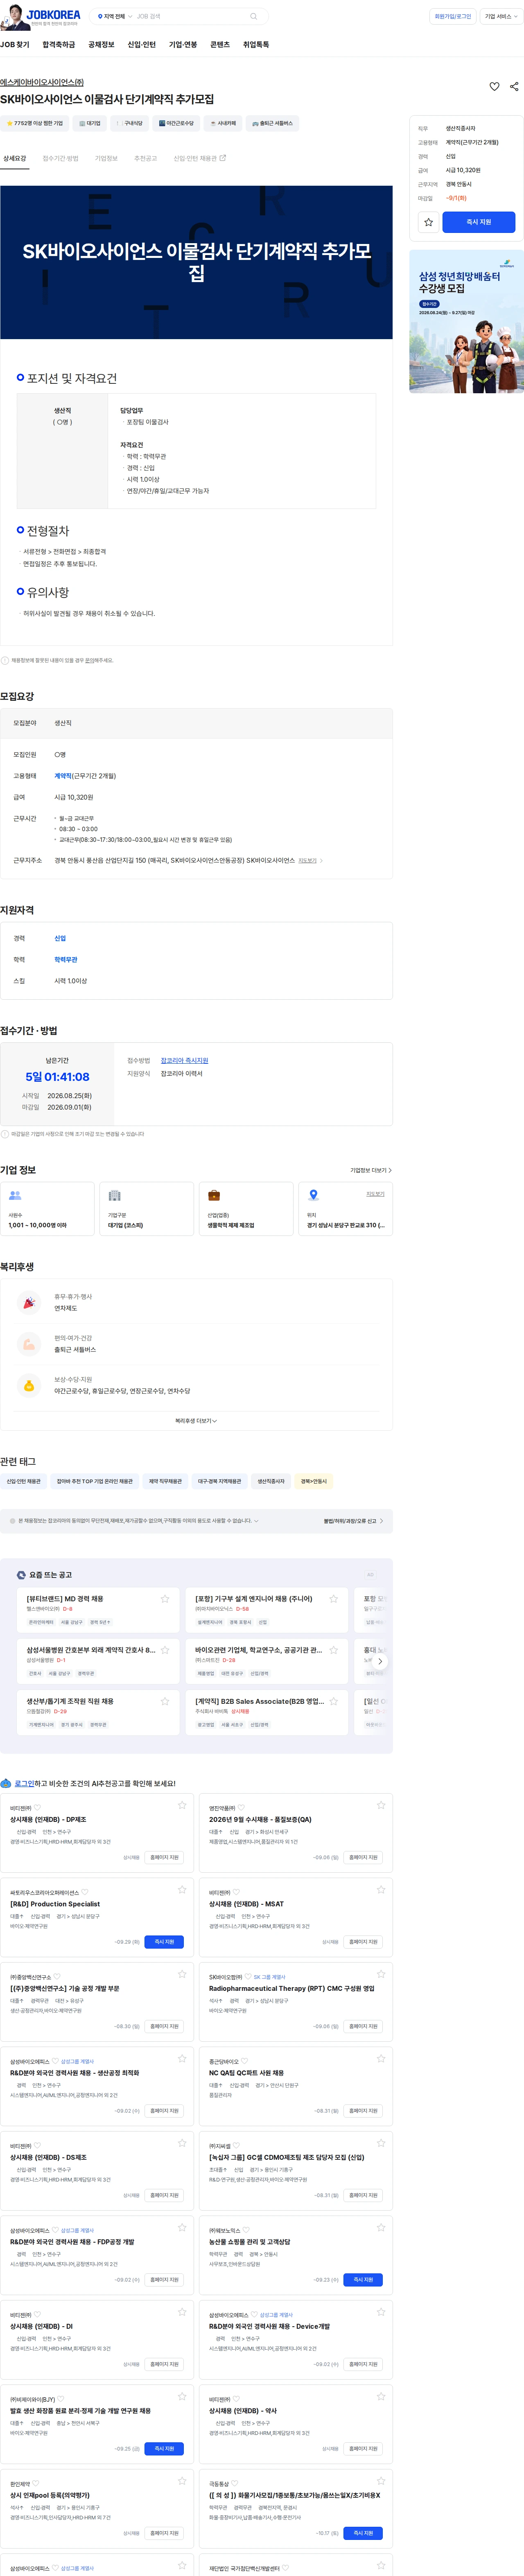Click the blue 즉시 지원 button in sidebar
This screenshot has width=524, height=2576.
(x=479, y=222)
